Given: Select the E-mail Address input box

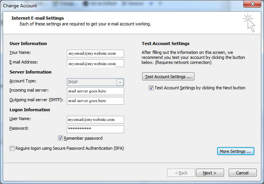Looking at the screenshot, I should 95,63.
